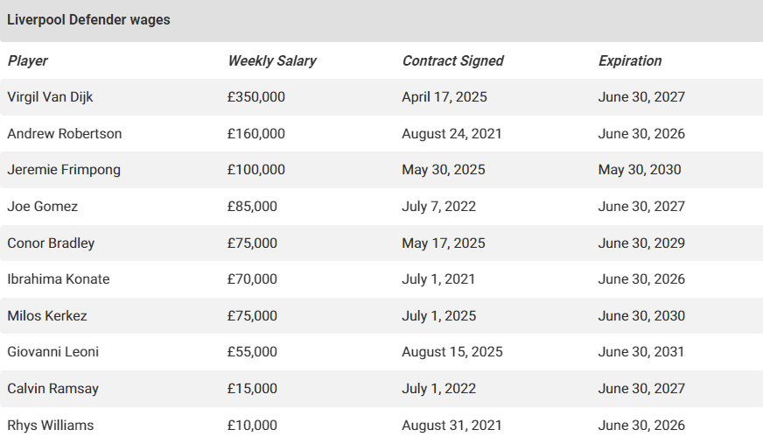
Task: Click Giovanni Leoni's name
Action: 52,352
